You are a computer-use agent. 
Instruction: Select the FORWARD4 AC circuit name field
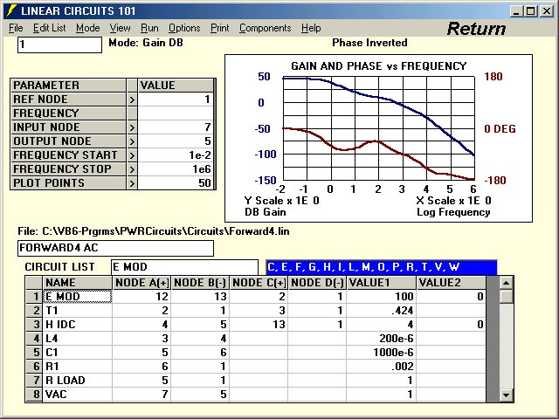[x=114, y=248]
